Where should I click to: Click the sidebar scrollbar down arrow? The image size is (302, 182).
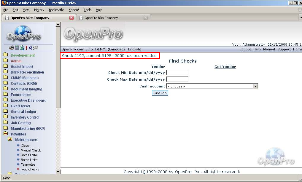click(x=58, y=172)
